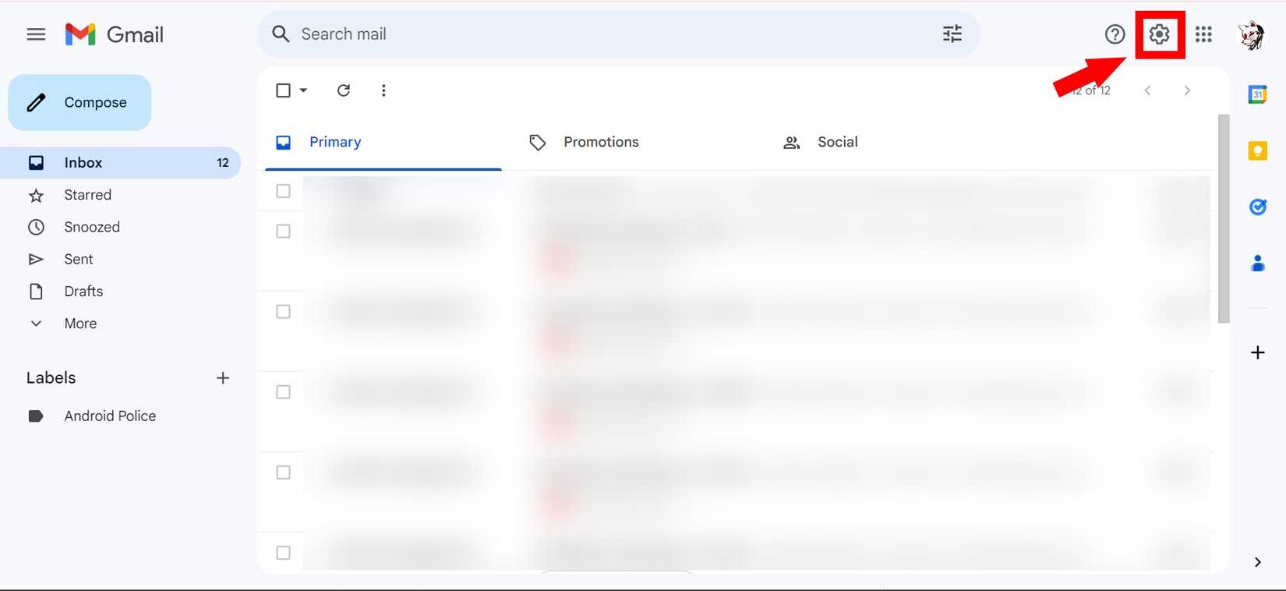
Task: Open Google Tasks side panel
Action: coord(1257,207)
